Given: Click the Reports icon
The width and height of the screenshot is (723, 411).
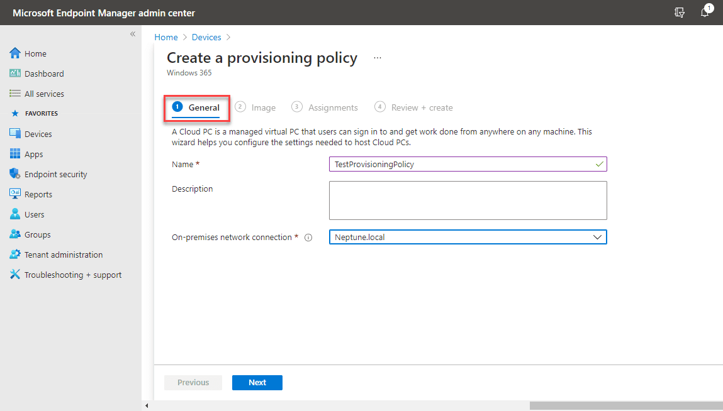Looking at the screenshot, I should tap(15, 194).
